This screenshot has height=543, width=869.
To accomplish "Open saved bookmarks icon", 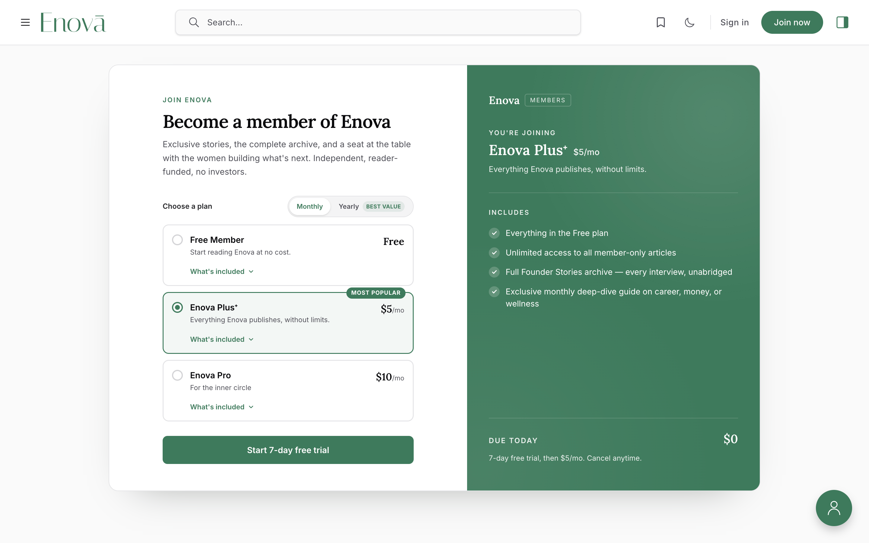I will pyautogui.click(x=661, y=22).
